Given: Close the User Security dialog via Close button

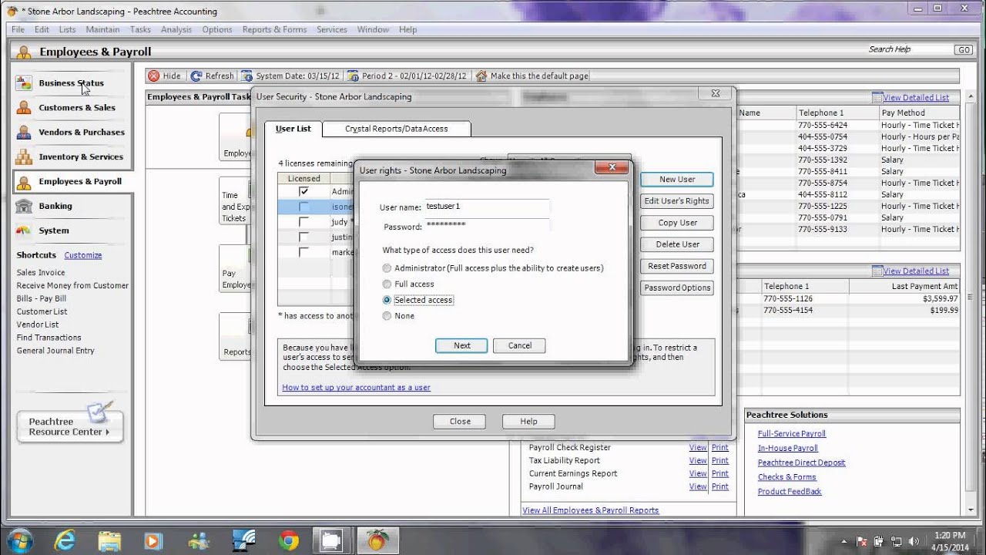Looking at the screenshot, I should click(x=460, y=422).
